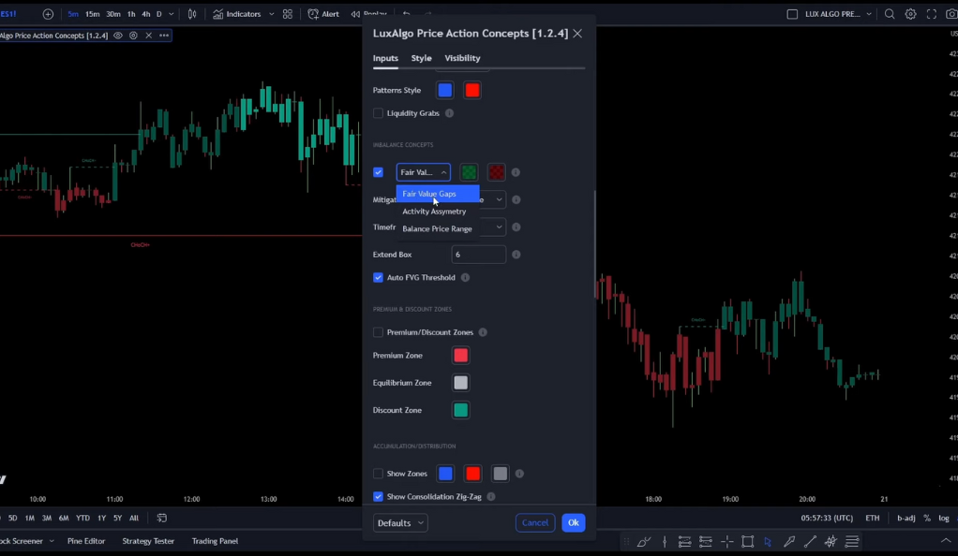This screenshot has height=556, width=958.
Task: Show info for Auto FVG Threshold
Action: pos(465,278)
